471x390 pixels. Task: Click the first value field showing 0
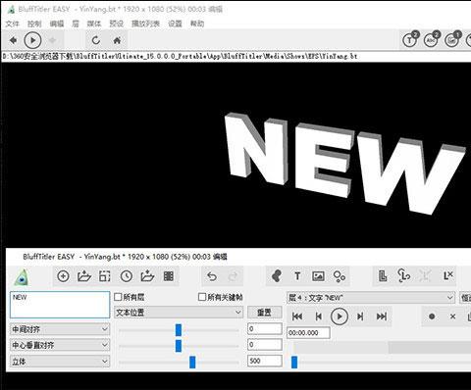[265, 328]
